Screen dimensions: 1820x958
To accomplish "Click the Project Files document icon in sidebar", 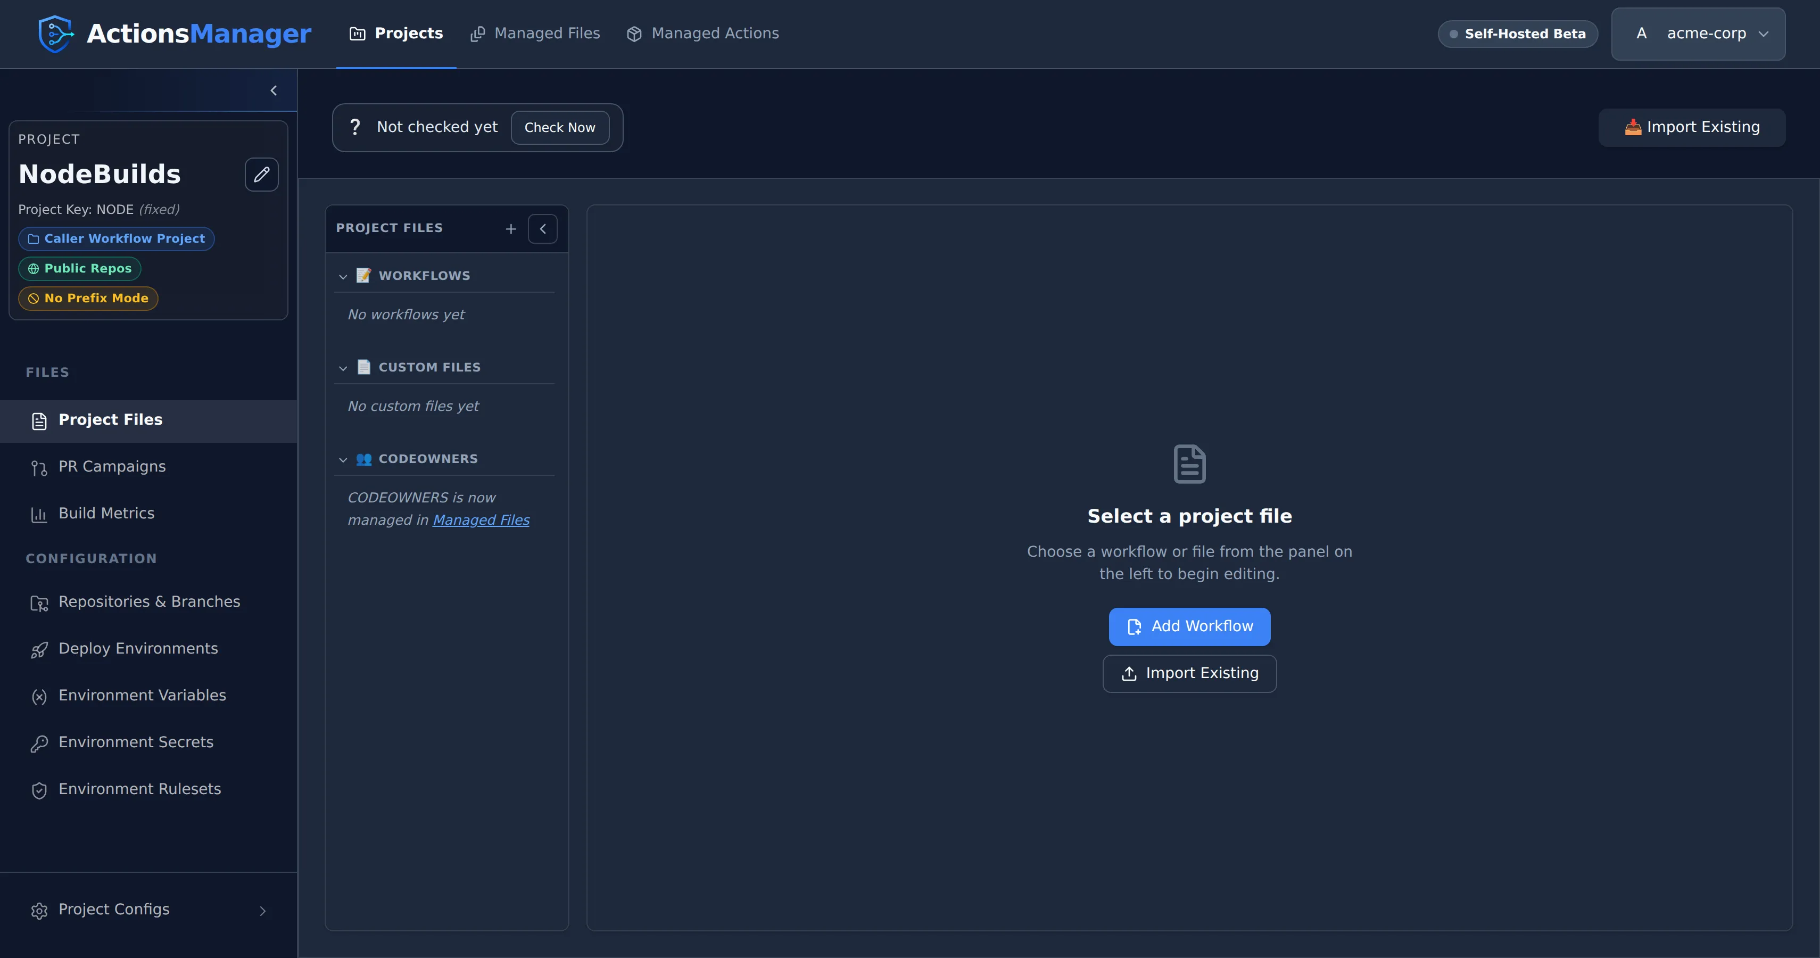I will click(39, 421).
